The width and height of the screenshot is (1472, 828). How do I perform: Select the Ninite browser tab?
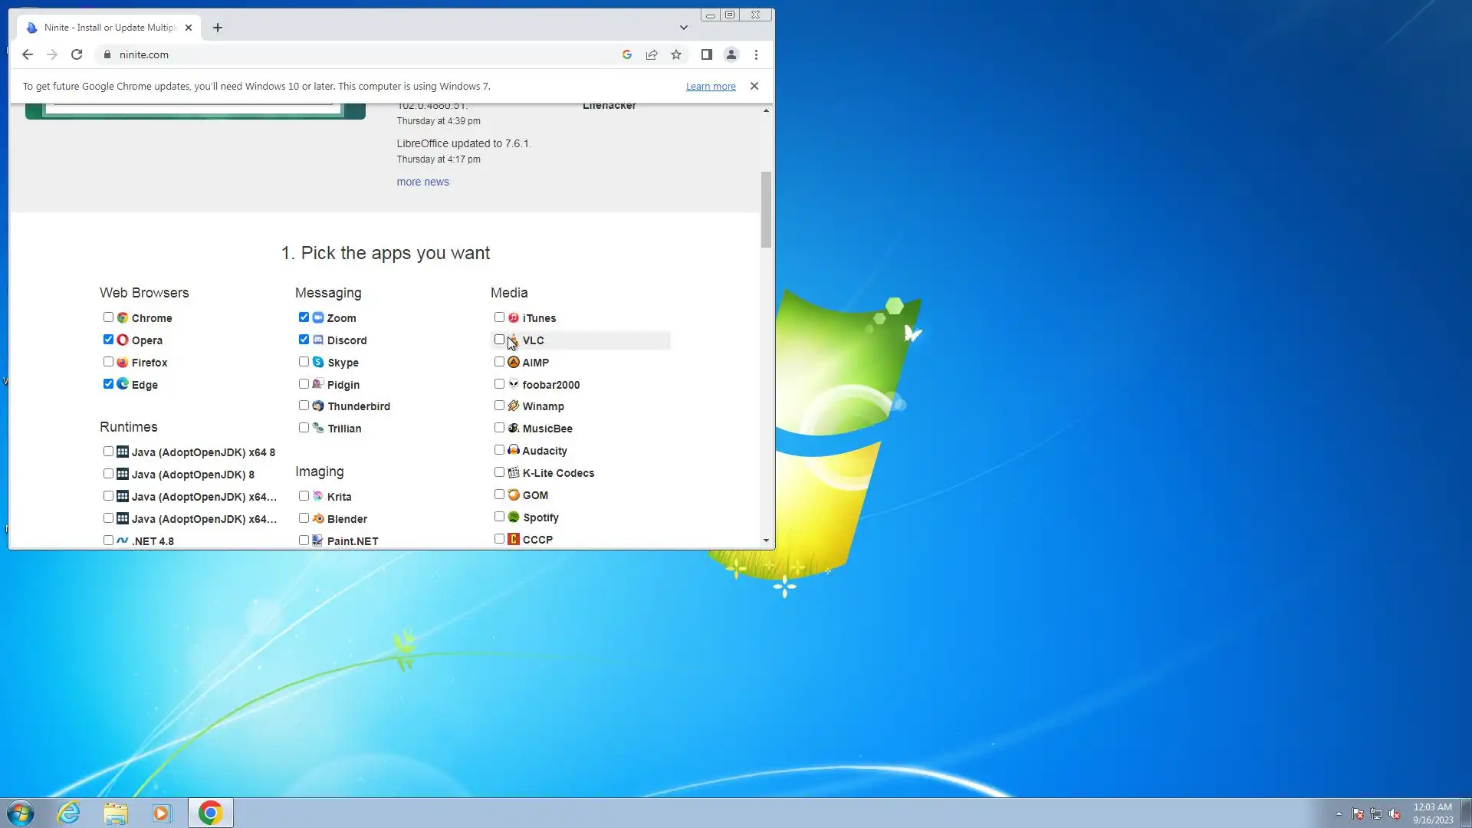tap(109, 28)
